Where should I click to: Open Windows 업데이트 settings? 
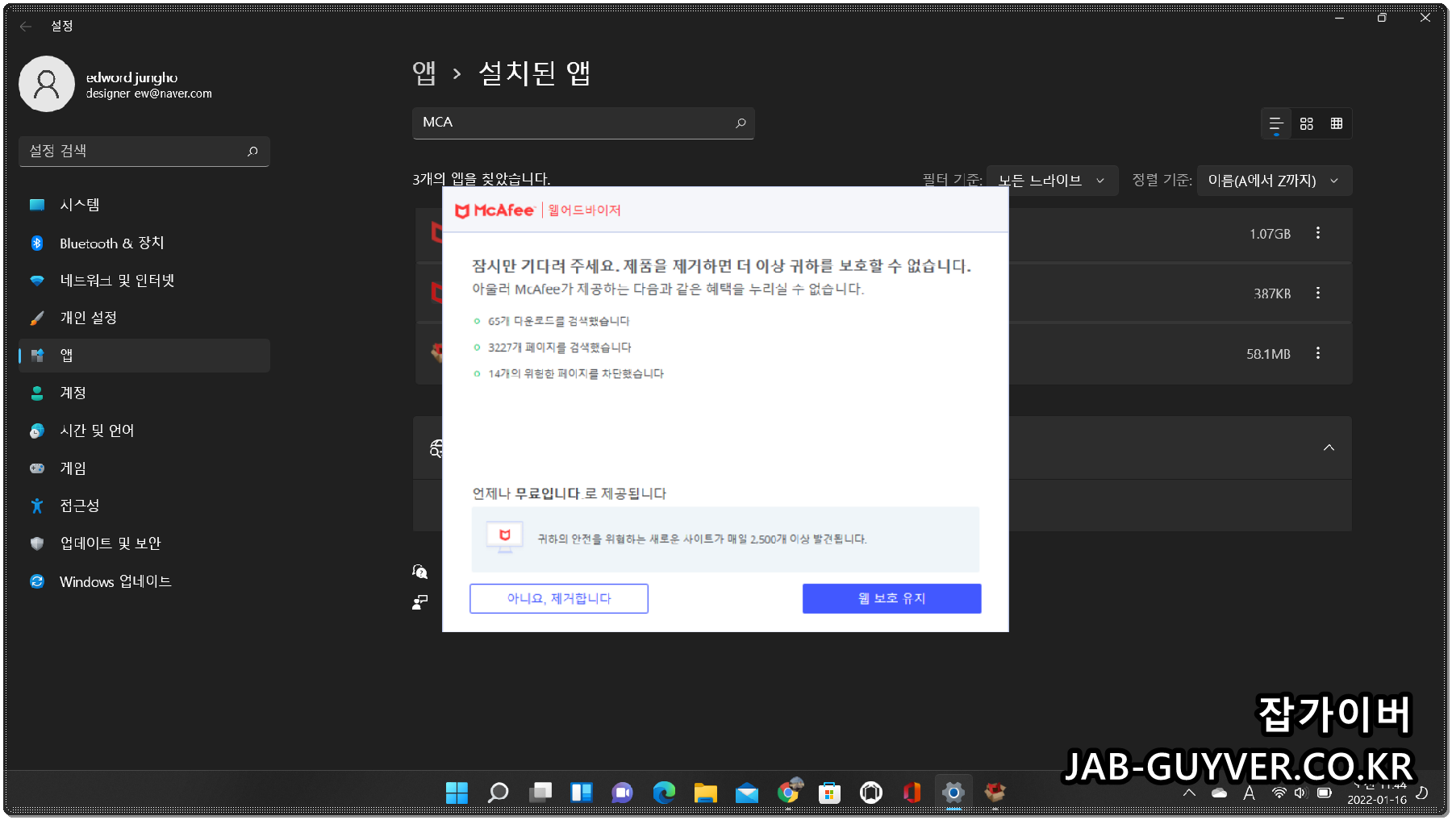(x=144, y=581)
